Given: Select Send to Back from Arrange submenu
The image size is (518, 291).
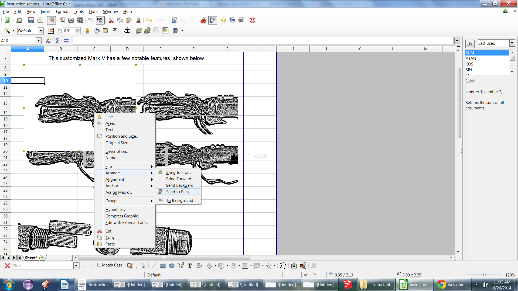Looking at the screenshot, I should 178,192.
